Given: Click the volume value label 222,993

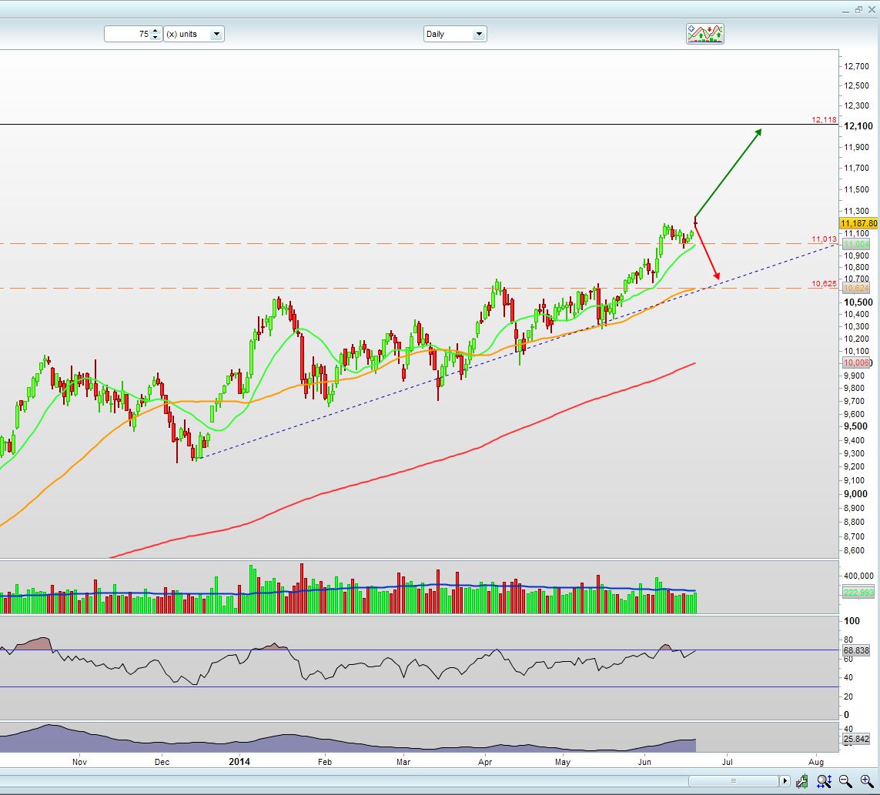Looking at the screenshot, I should (858, 593).
